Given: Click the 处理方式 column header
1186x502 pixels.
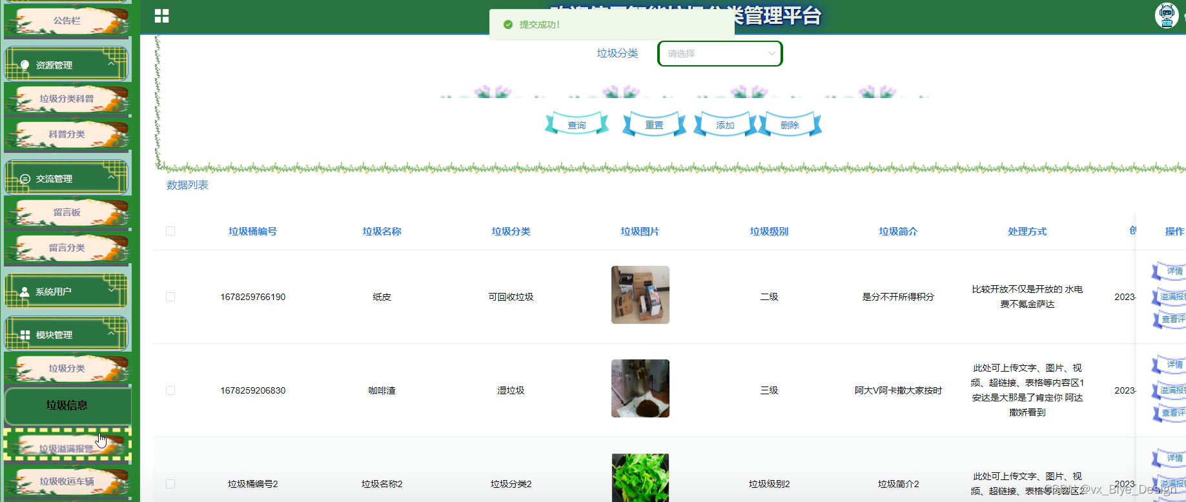Looking at the screenshot, I should pyautogui.click(x=1028, y=231).
